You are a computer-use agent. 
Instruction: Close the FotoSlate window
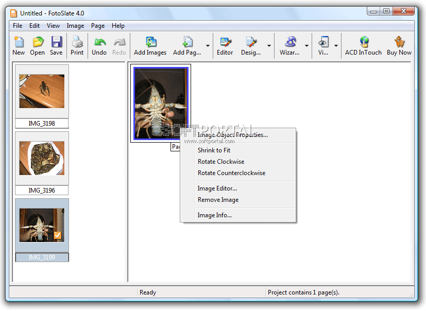pyautogui.click(x=404, y=11)
